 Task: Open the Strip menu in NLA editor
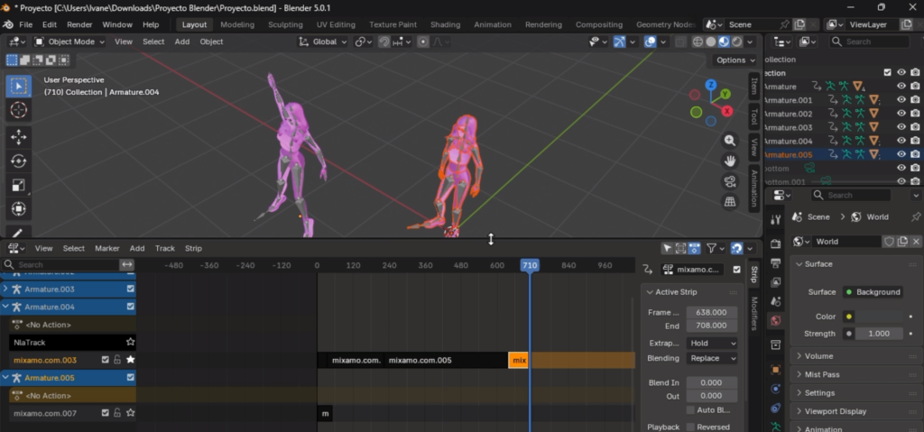193,248
